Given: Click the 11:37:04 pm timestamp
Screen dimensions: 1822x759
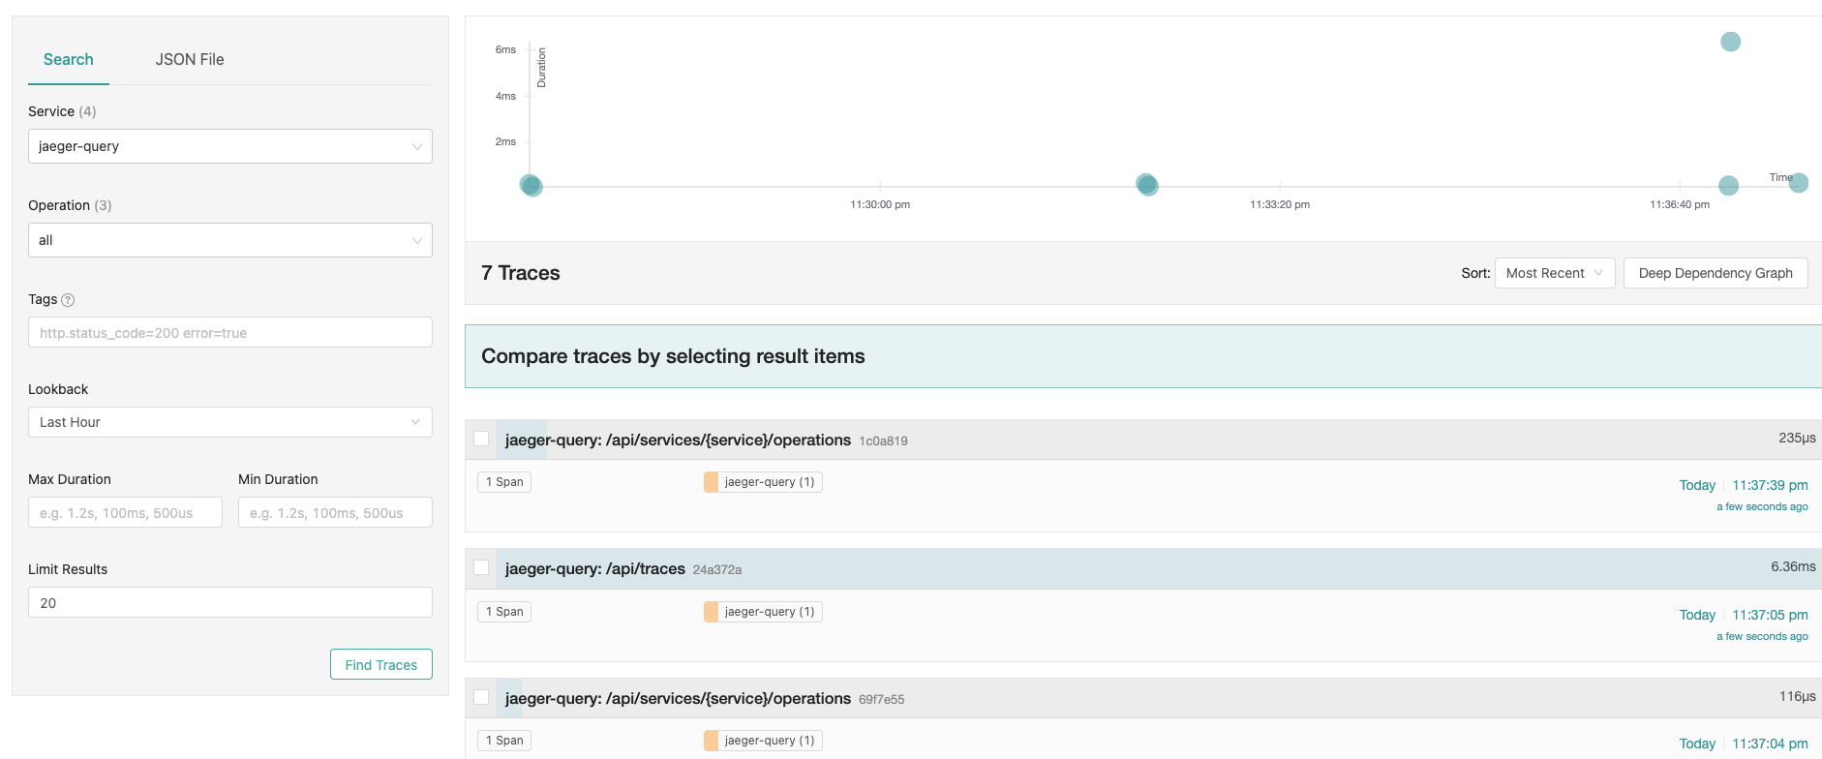Looking at the screenshot, I should point(1770,744).
